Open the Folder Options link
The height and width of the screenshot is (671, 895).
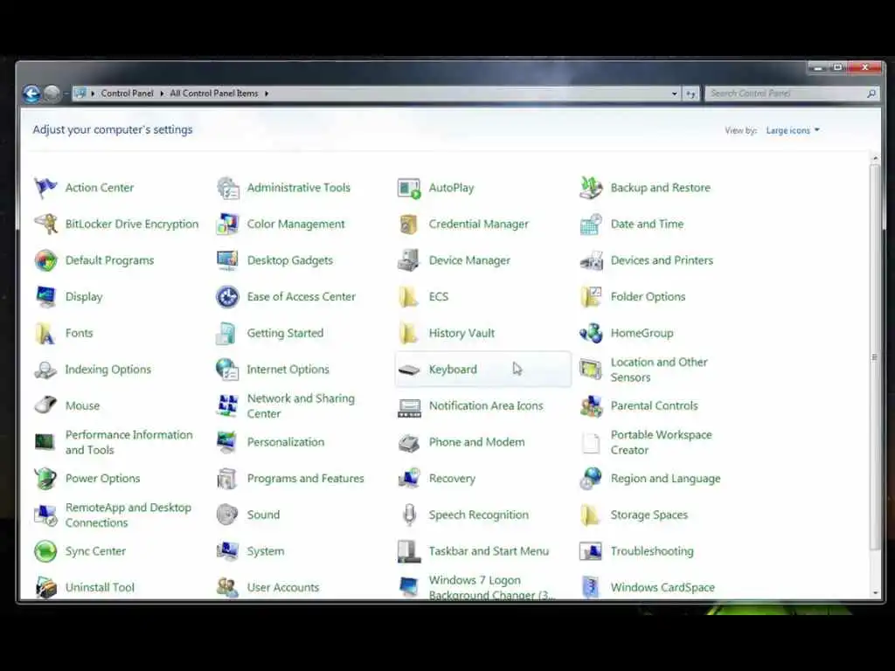648,297
